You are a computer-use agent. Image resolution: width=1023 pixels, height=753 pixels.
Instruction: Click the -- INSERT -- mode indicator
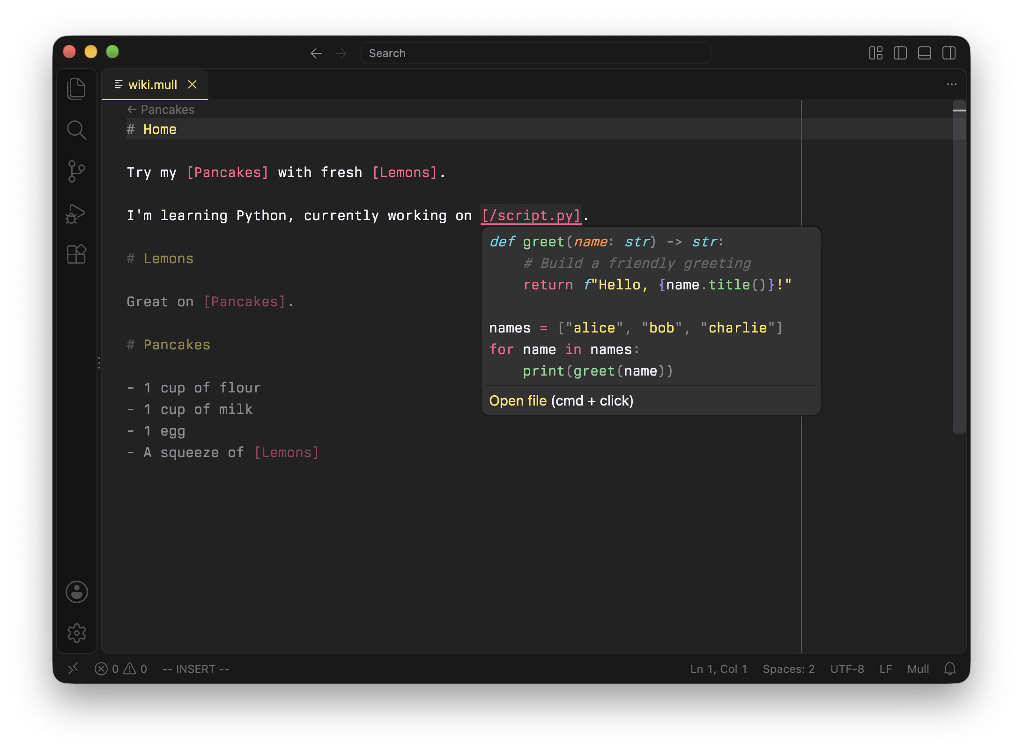[x=196, y=669]
